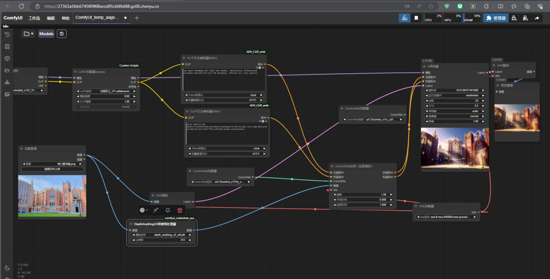Image resolution: width=550 pixels, height=279 pixels.
Task: Click the red delete node trash icon
Action: pos(179,210)
